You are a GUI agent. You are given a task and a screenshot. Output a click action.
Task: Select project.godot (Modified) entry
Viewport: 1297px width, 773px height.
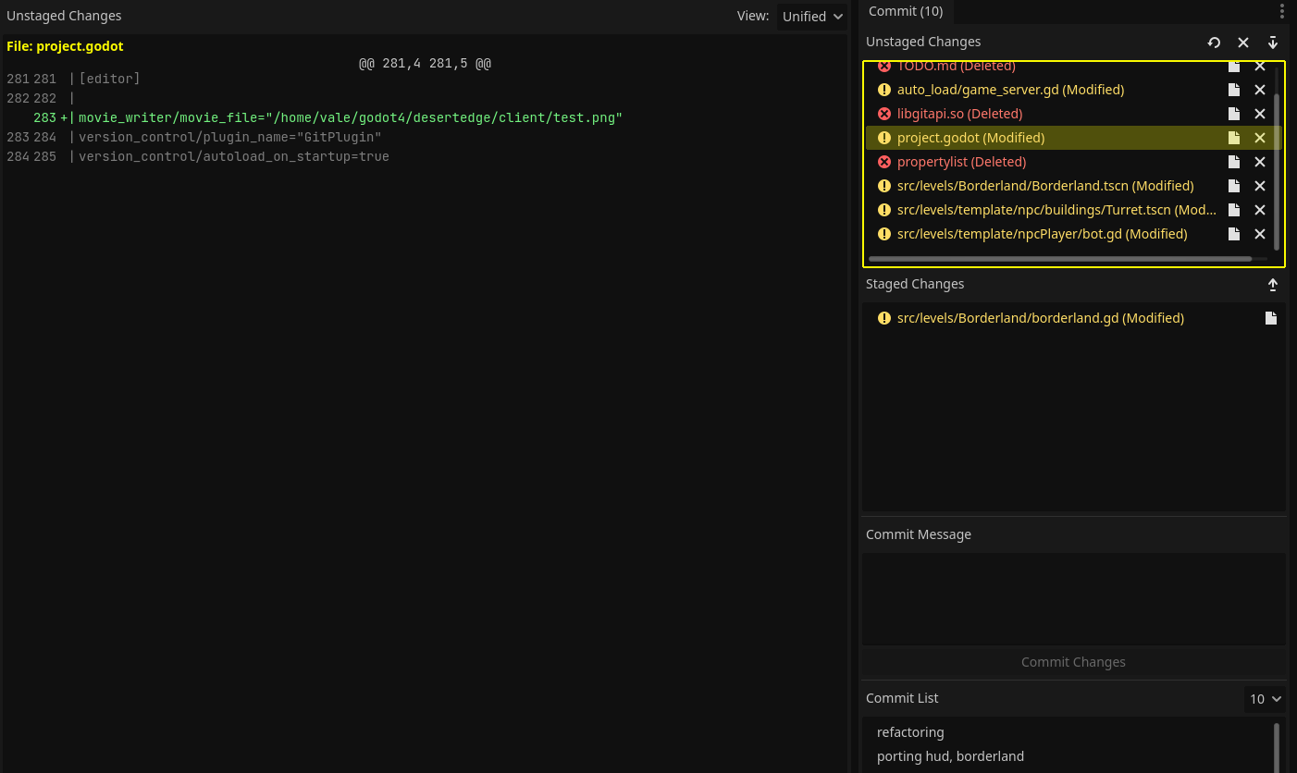click(x=970, y=138)
